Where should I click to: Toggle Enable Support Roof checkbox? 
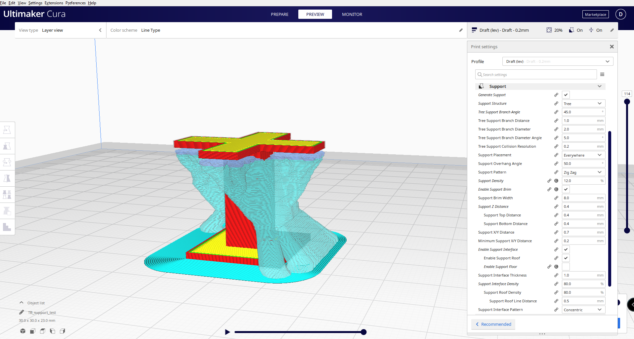tap(566, 258)
